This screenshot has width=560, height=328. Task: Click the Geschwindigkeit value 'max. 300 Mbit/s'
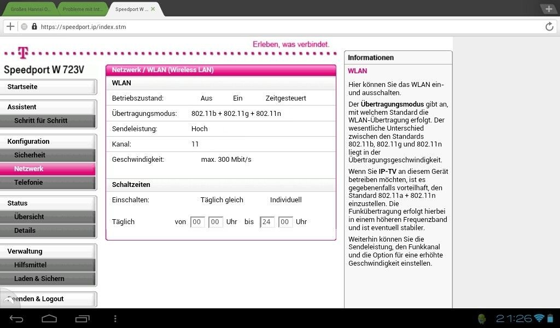226,160
